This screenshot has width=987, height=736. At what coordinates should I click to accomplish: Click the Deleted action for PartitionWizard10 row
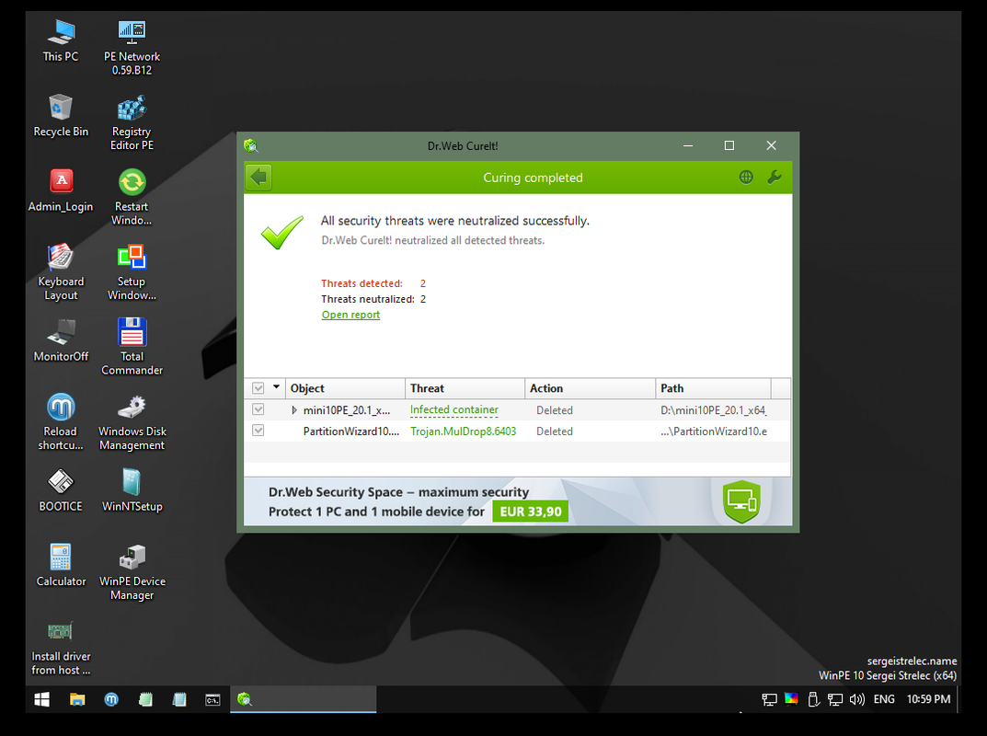555,431
